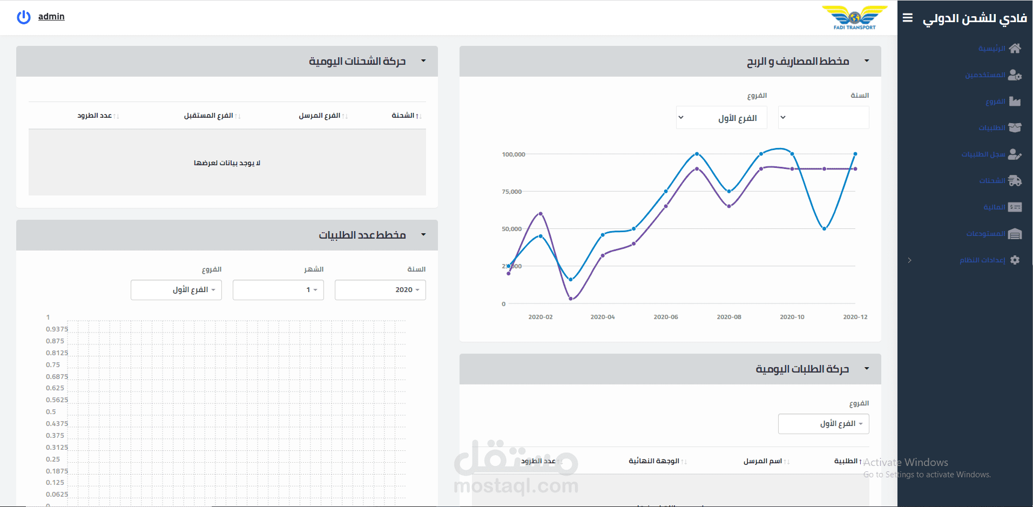Sort daily orders table by الطلبية column

848,461
